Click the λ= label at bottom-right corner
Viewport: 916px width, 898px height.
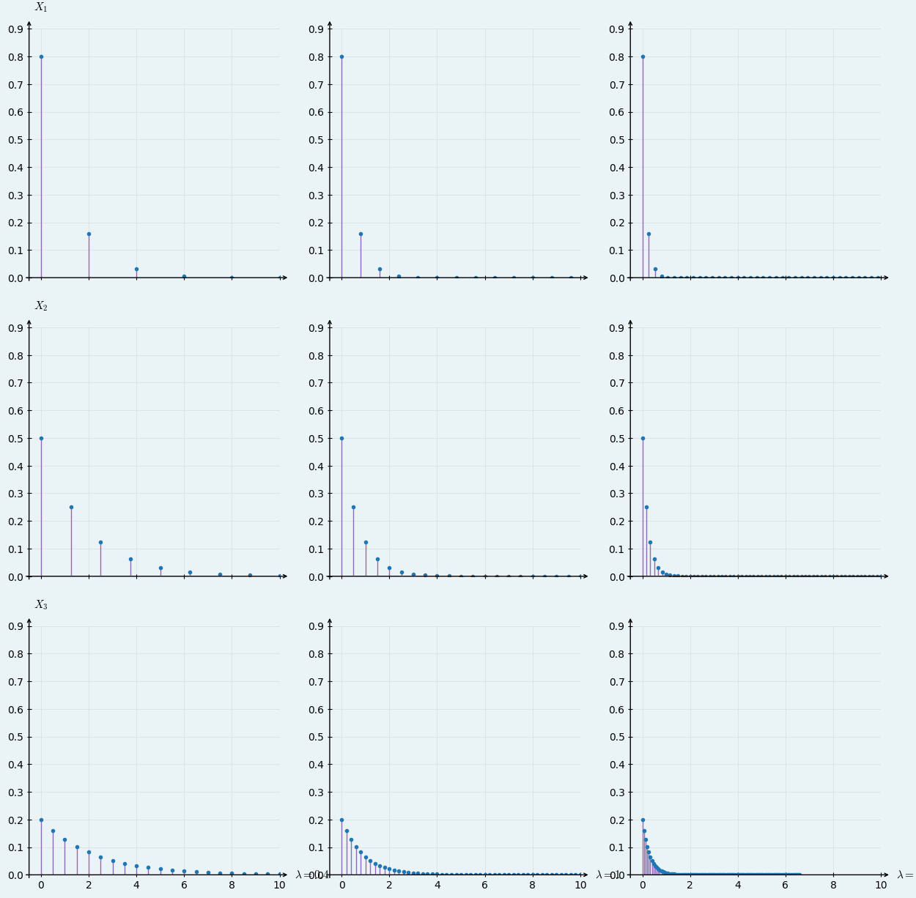tap(906, 875)
